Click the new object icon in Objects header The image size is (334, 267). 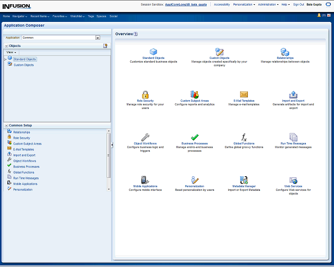coord(105,46)
